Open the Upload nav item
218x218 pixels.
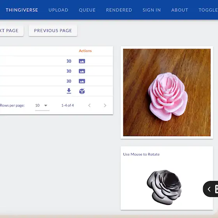click(x=58, y=10)
